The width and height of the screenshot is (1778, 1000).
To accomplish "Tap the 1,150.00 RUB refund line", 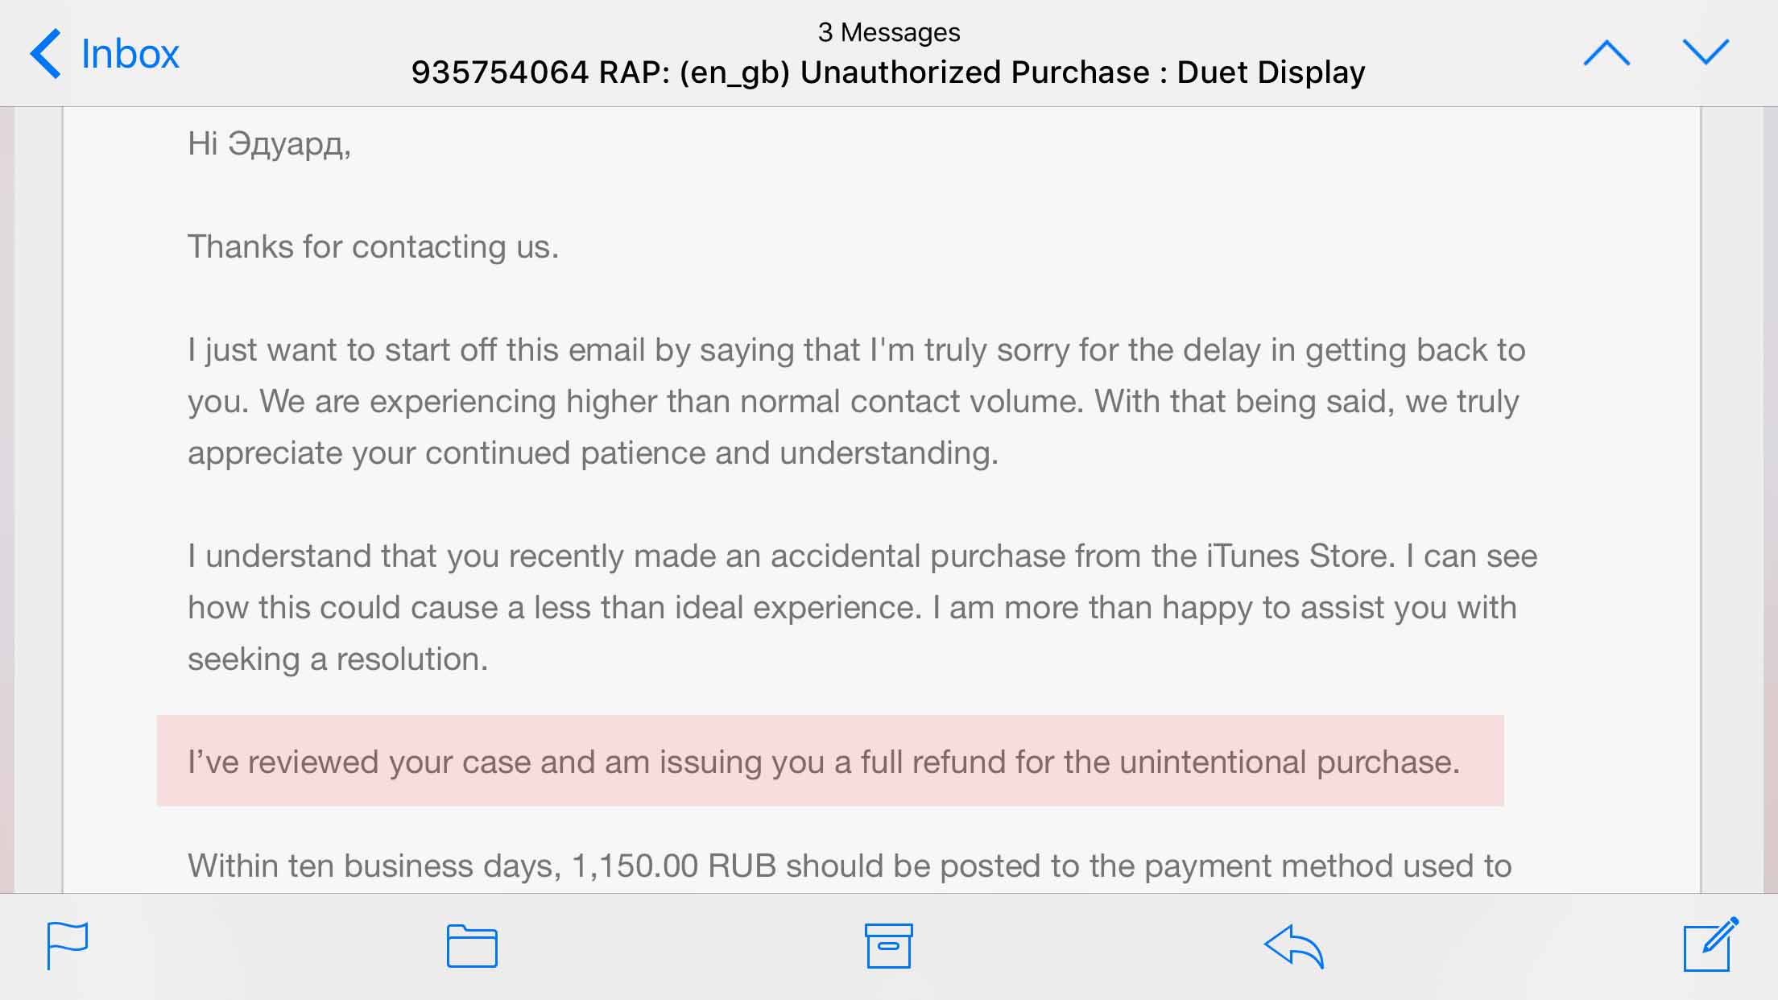I will pos(849,866).
